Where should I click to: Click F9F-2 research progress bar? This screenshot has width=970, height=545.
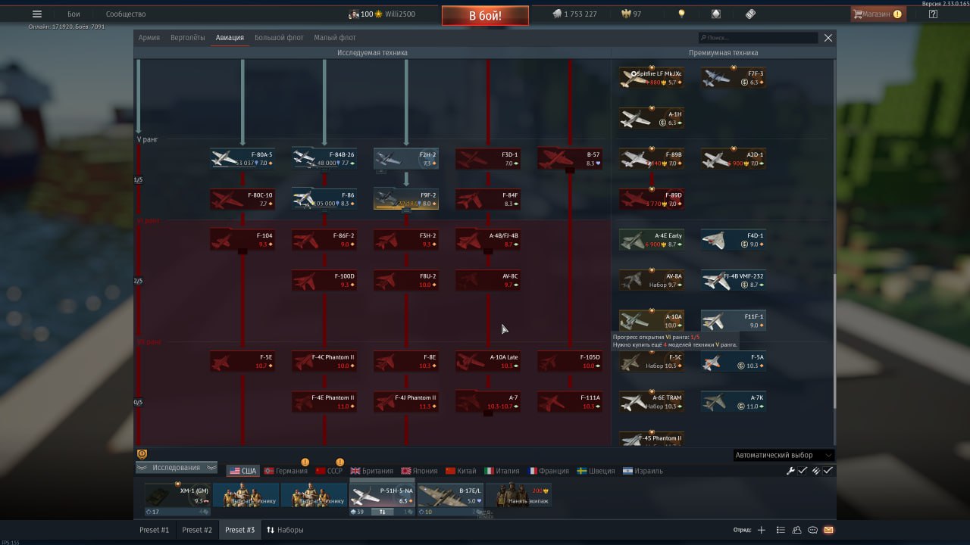click(x=406, y=209)
